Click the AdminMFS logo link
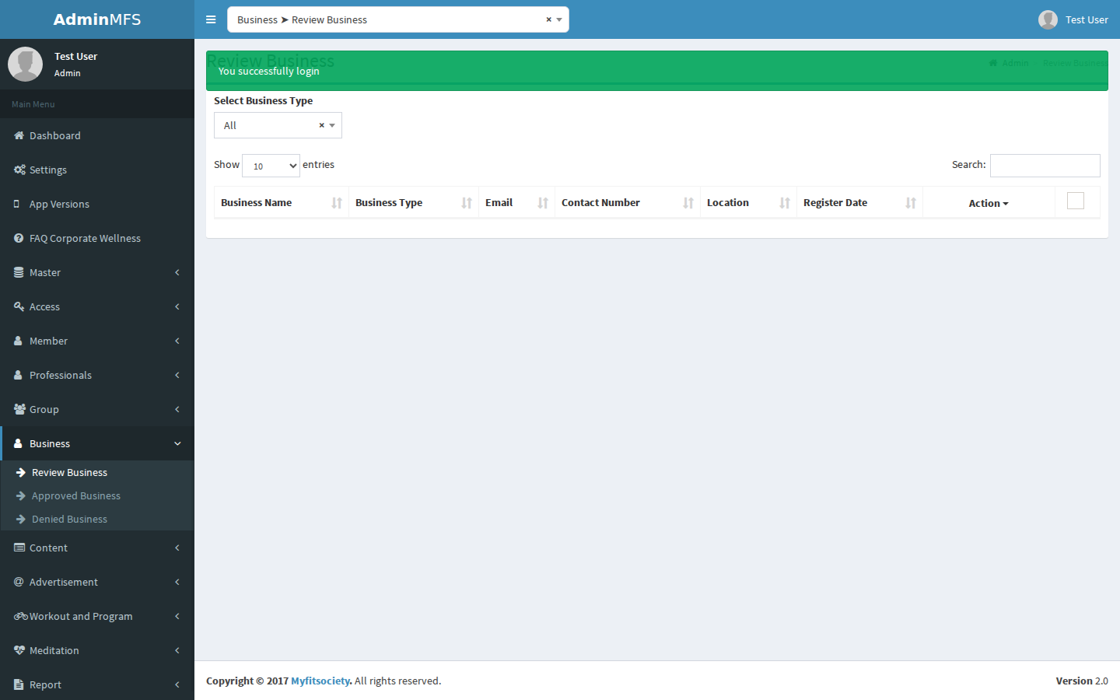Screen dimensions: 1120x700 pos(97,19)
